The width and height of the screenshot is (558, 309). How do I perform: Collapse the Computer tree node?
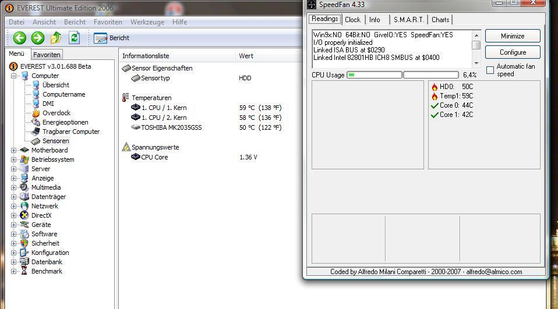click(x=13, y=76)
